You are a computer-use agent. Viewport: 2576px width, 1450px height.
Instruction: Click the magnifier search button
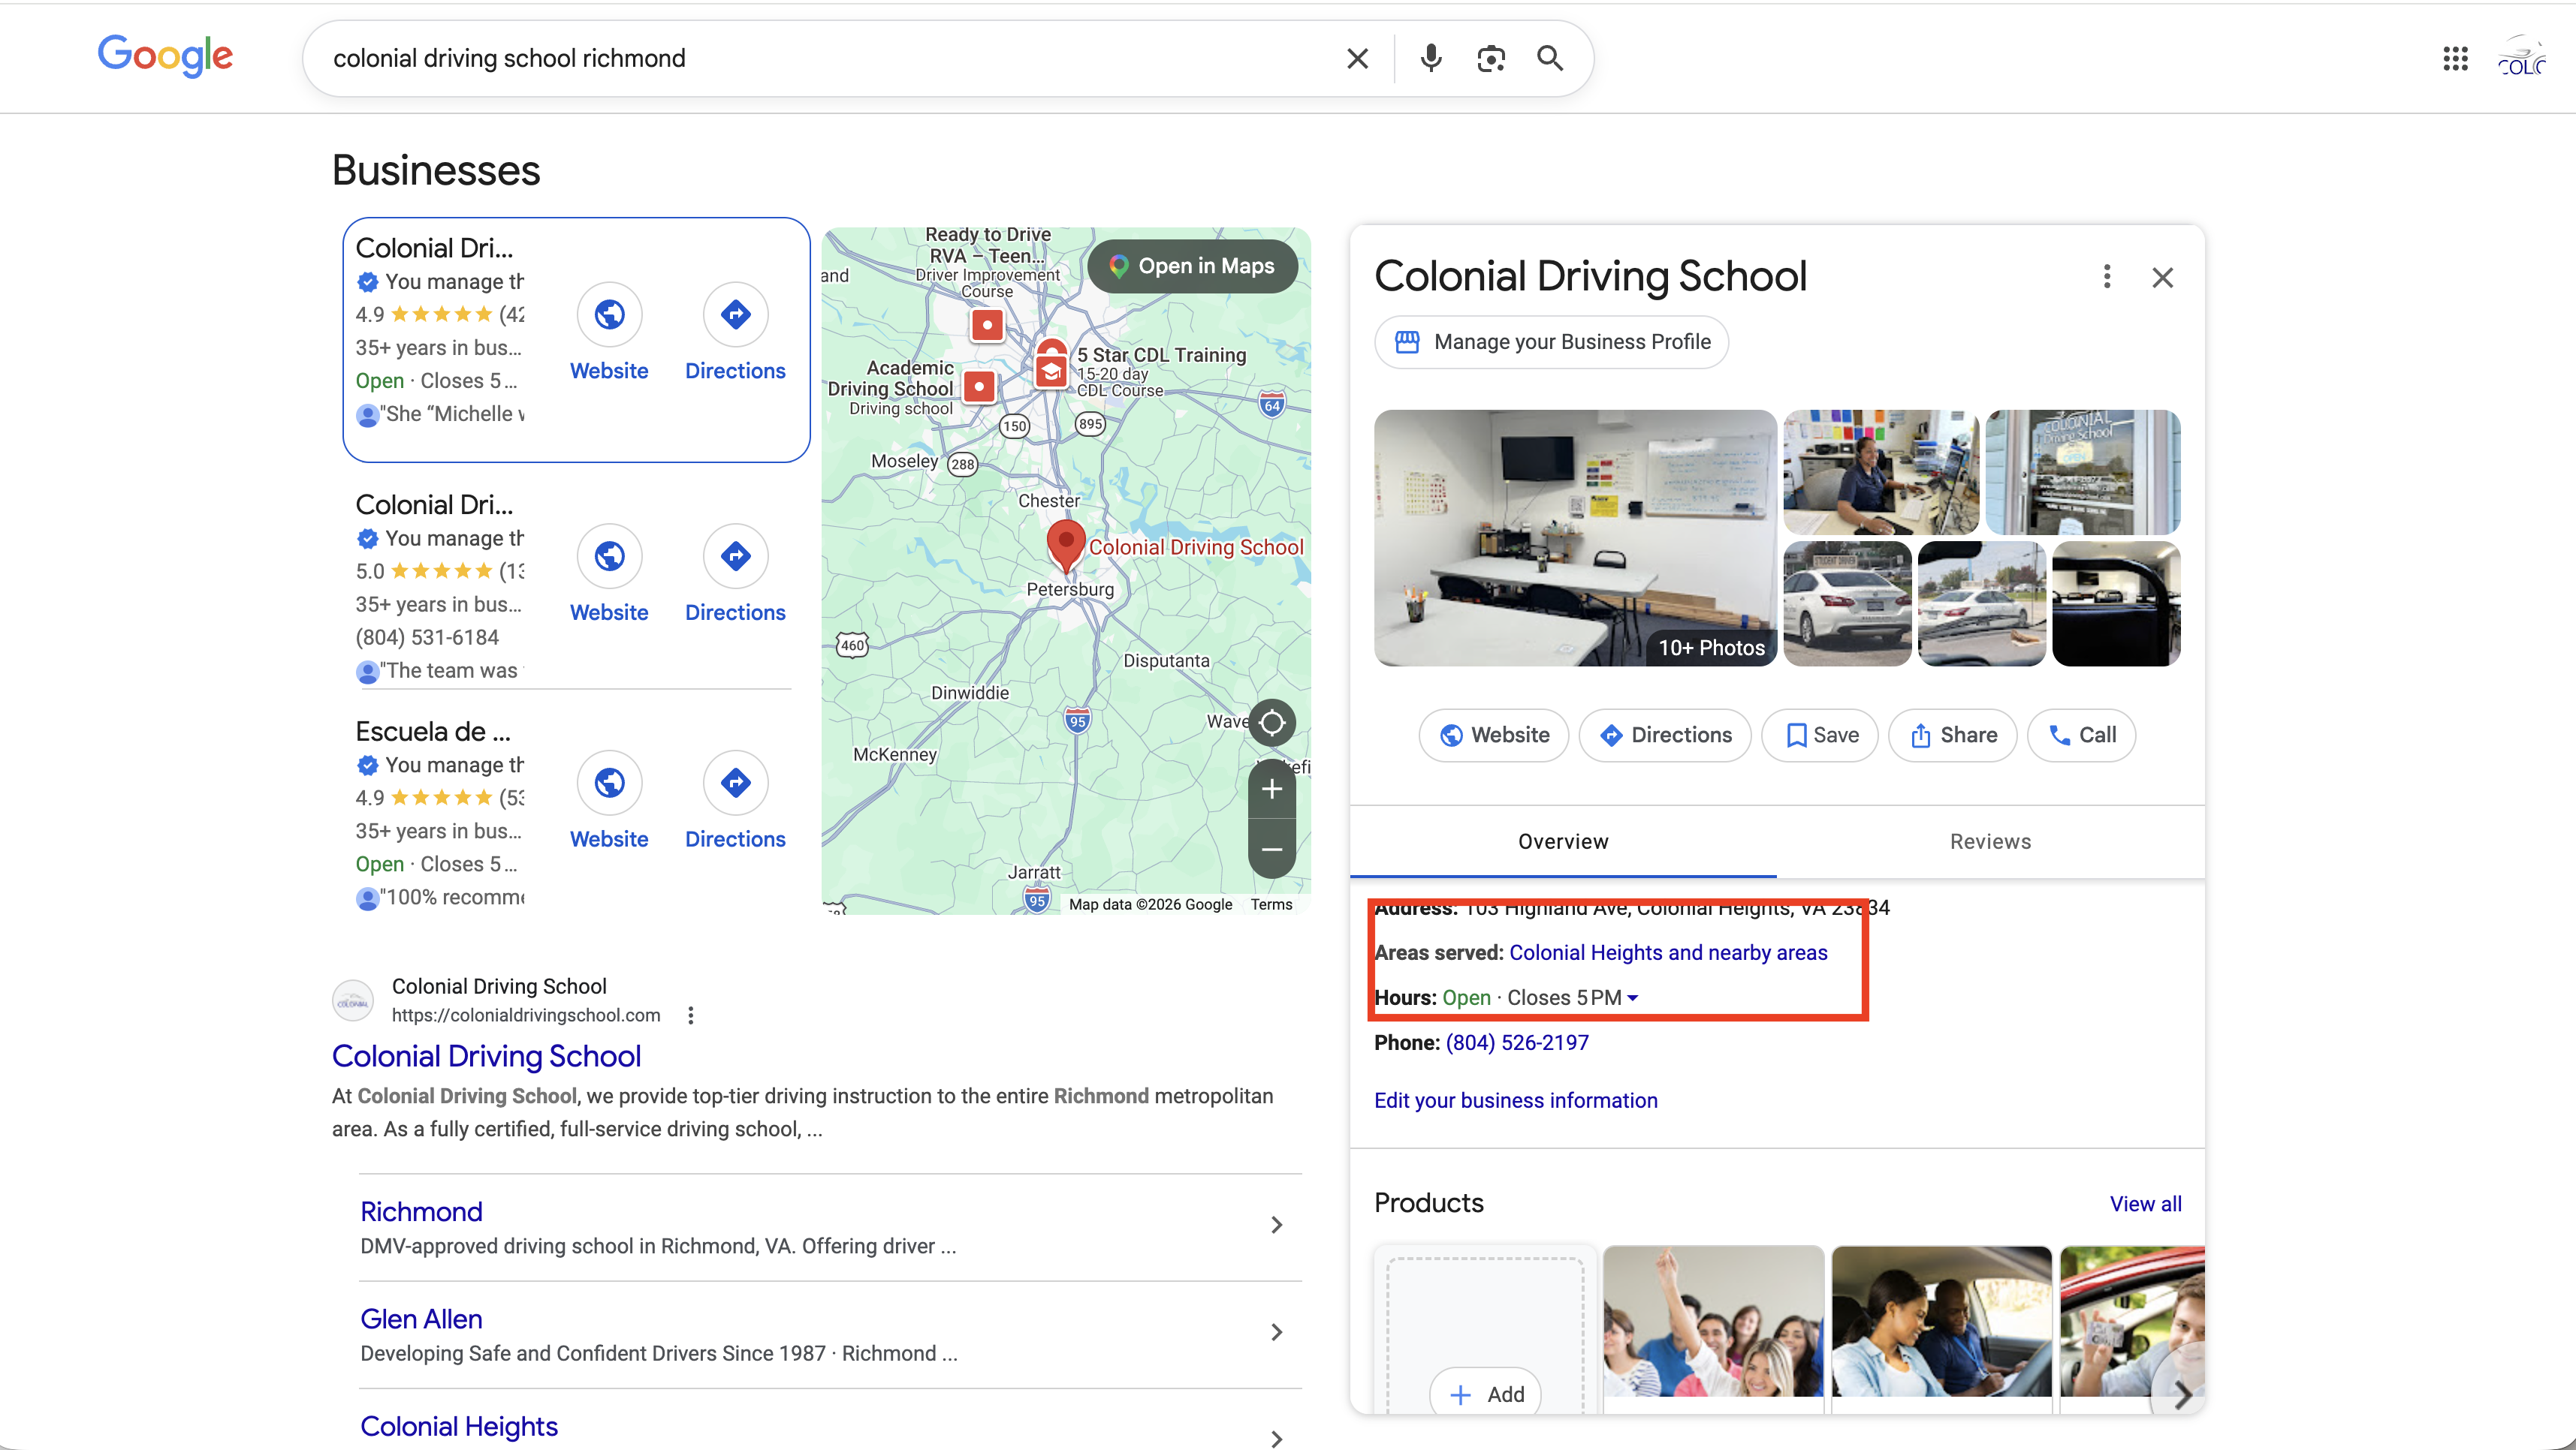click(x=1549, y=59)
